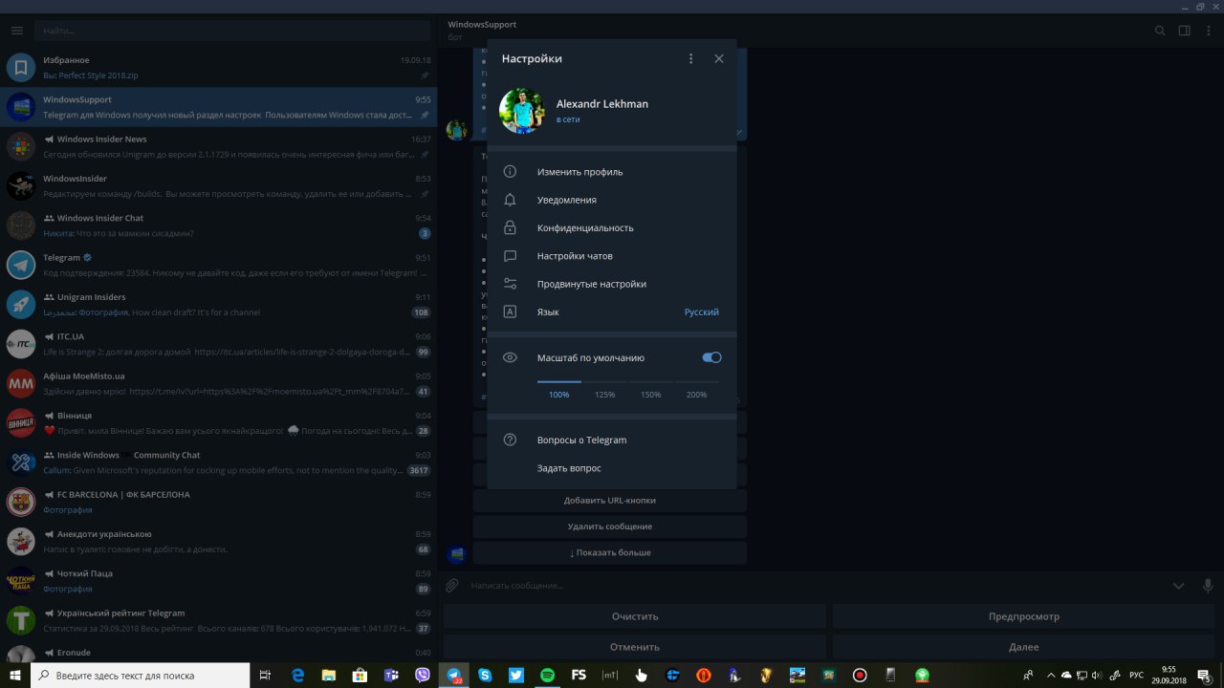Set interface scale to 125%
Image resolution: width=1224 pixels, height=688 pixels.
(604, 395)
